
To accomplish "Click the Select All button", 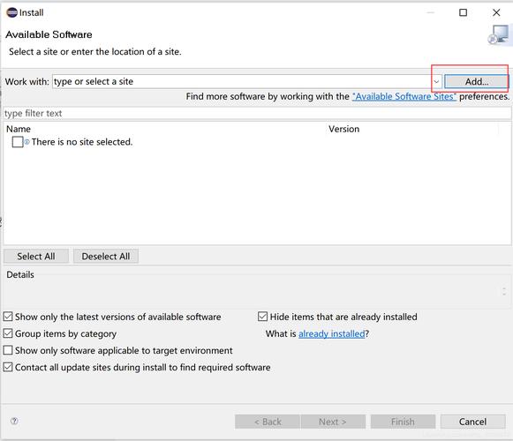I will tap(36, 257).
